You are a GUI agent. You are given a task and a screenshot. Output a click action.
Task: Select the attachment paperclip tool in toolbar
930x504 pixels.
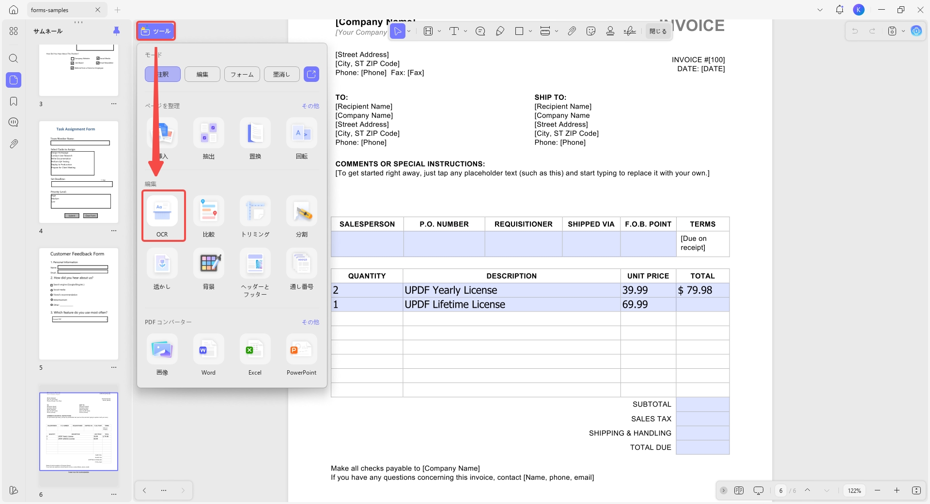coord(572,31)
